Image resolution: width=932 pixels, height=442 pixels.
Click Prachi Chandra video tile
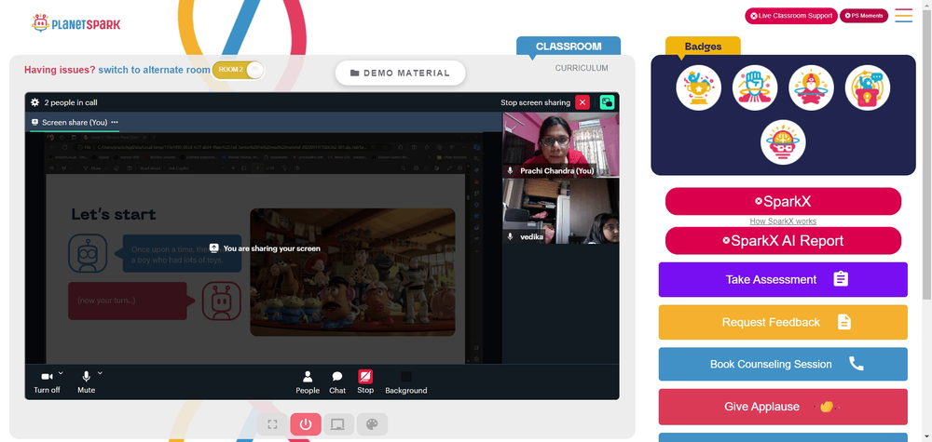[560, 145]
